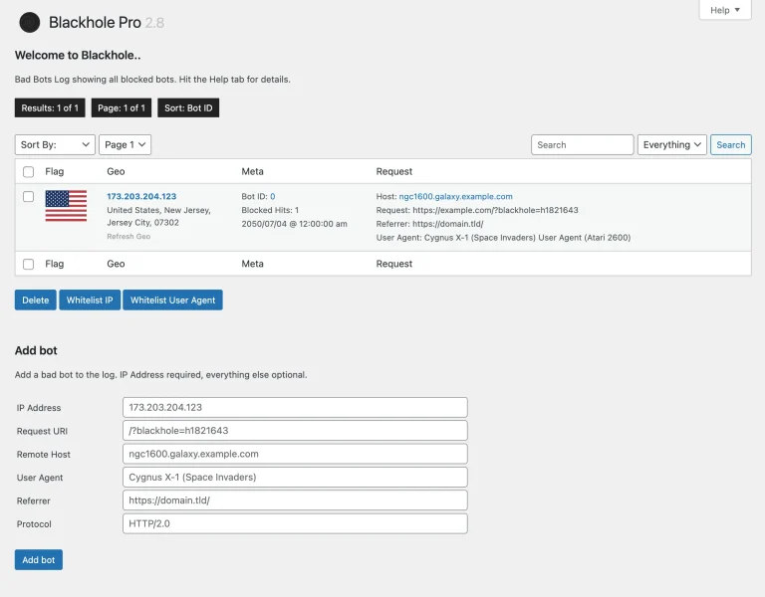Open the IP link 173.203.204.123
This screenshot has height=597, width=765.
coord(141,196)
